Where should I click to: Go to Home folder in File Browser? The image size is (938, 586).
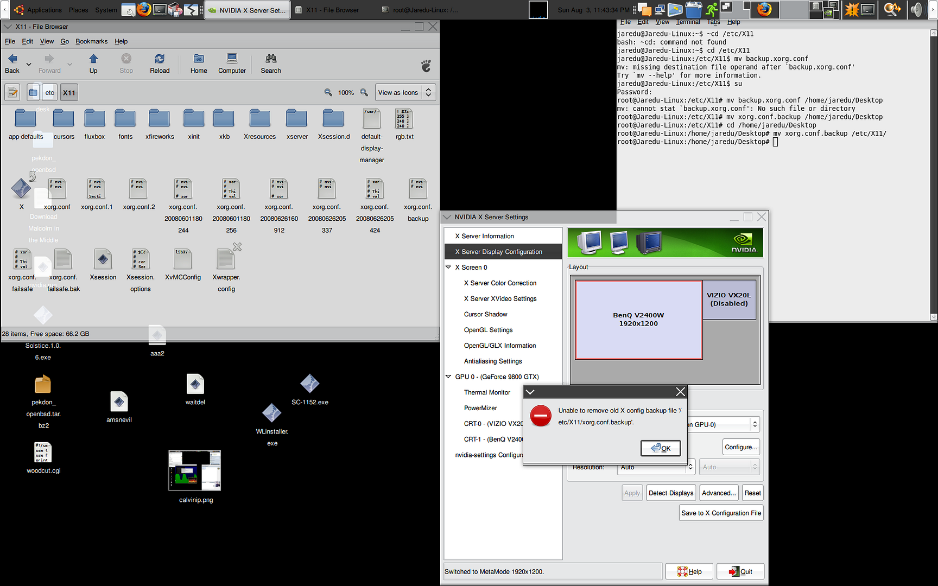(x=199, y=63)
